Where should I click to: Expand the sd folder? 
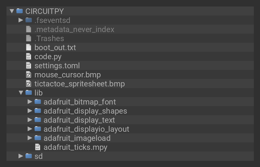click(21, 156)
